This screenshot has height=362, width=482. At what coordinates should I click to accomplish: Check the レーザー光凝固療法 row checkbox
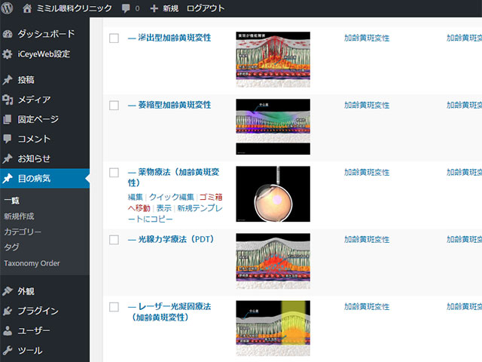coord(114,307)
